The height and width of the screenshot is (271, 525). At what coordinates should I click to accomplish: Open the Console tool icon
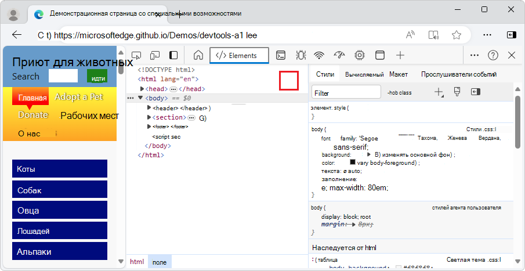point(280,55)
